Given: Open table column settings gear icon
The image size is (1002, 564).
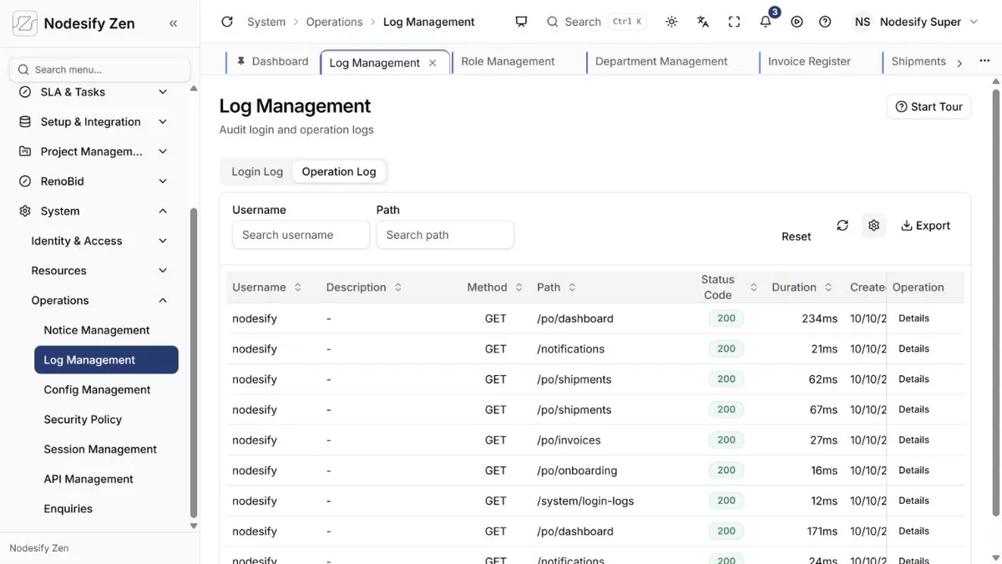Looking at the screenshot, I should point(873,226).
